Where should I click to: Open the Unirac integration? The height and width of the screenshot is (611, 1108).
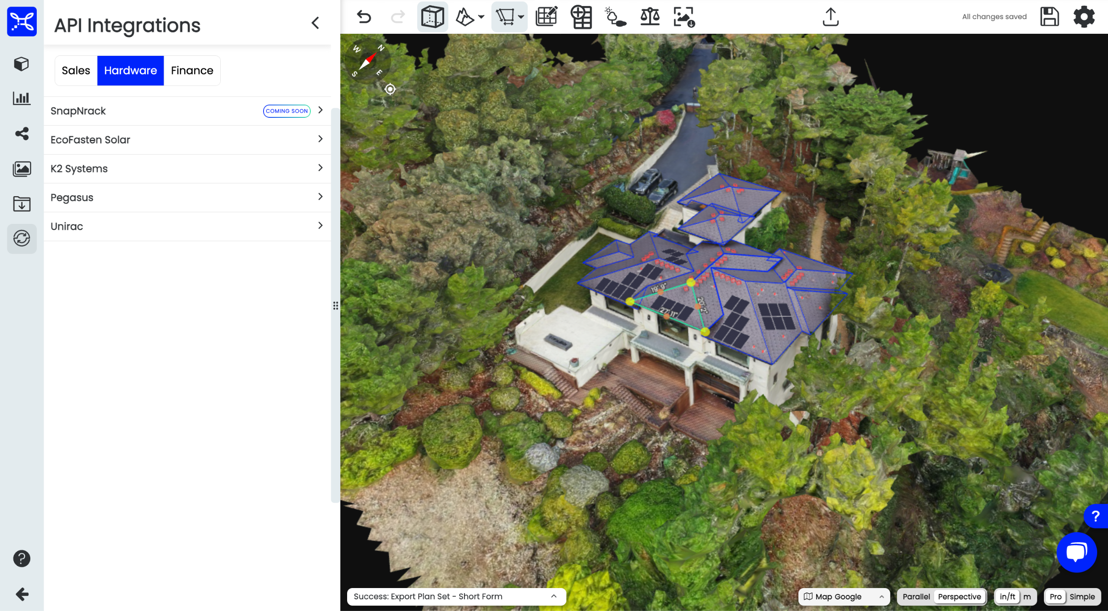point(187,226)
